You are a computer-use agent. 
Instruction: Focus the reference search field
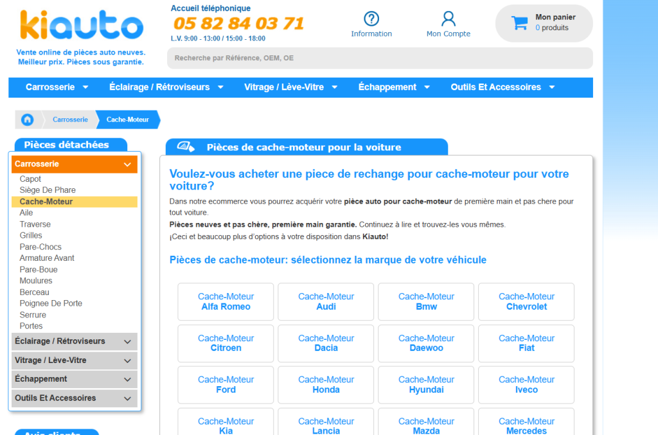point(380,58)
